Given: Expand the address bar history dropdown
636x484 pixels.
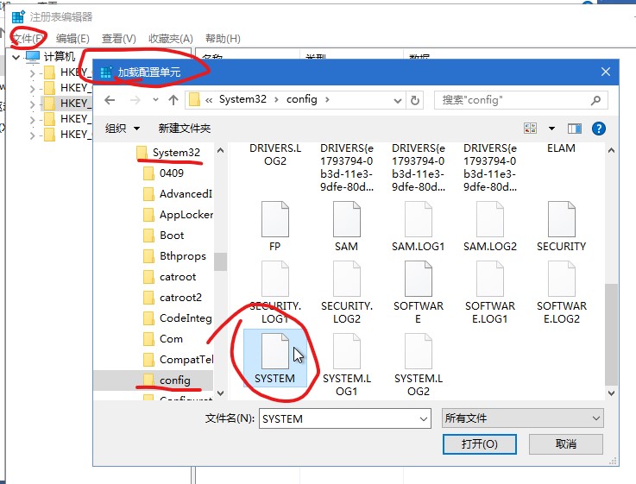Looking at the screenshot, I should [x=398, y=101].
